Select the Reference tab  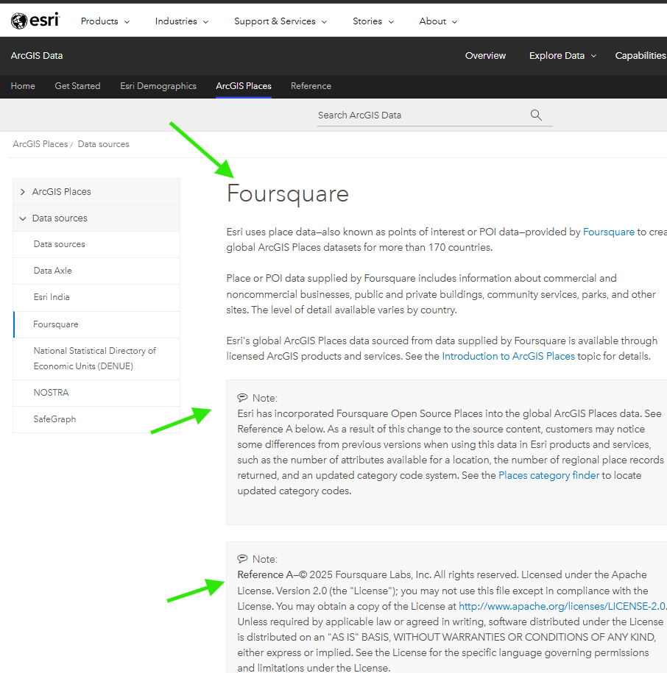pos(311,86)
